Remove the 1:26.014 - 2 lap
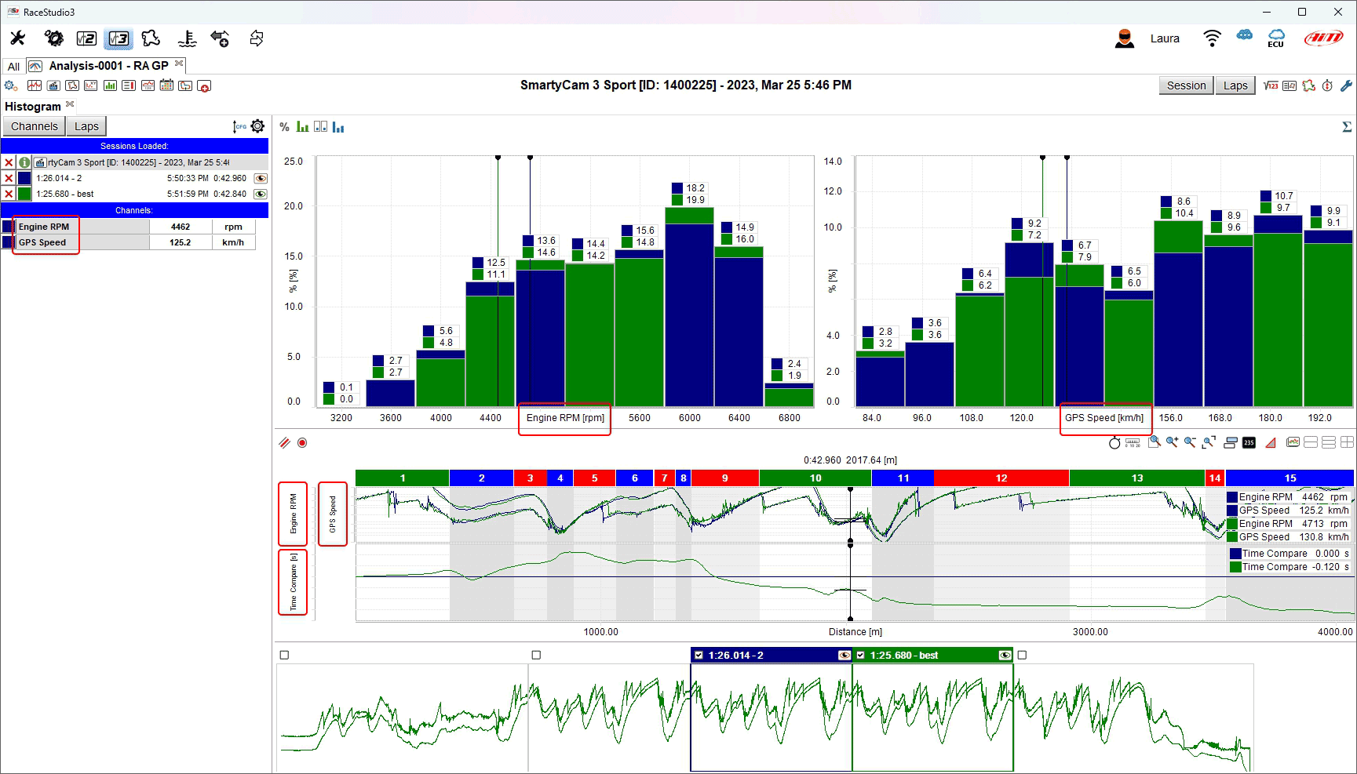1357x774 pixels. [9, 178]
